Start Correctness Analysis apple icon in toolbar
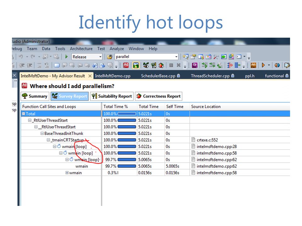The height and width of the screenshot is (226, 302). click(161, 65)
